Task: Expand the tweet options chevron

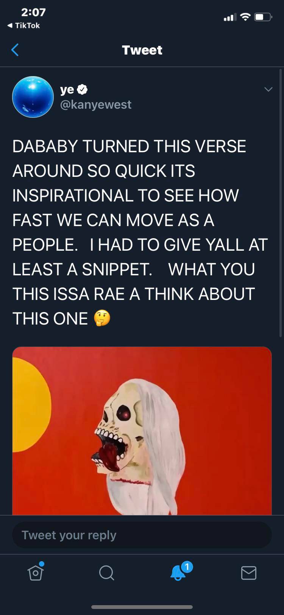Action: click(268, 89)
